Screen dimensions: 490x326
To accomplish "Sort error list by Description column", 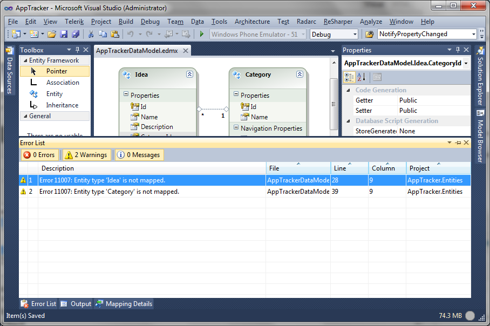I will tap(152, 168).
